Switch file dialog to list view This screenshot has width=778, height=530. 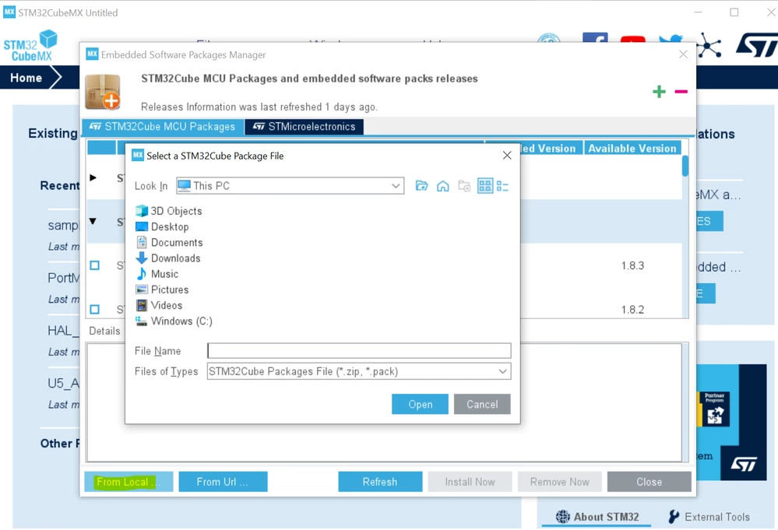pyautogui.click(x=502, y=186)
